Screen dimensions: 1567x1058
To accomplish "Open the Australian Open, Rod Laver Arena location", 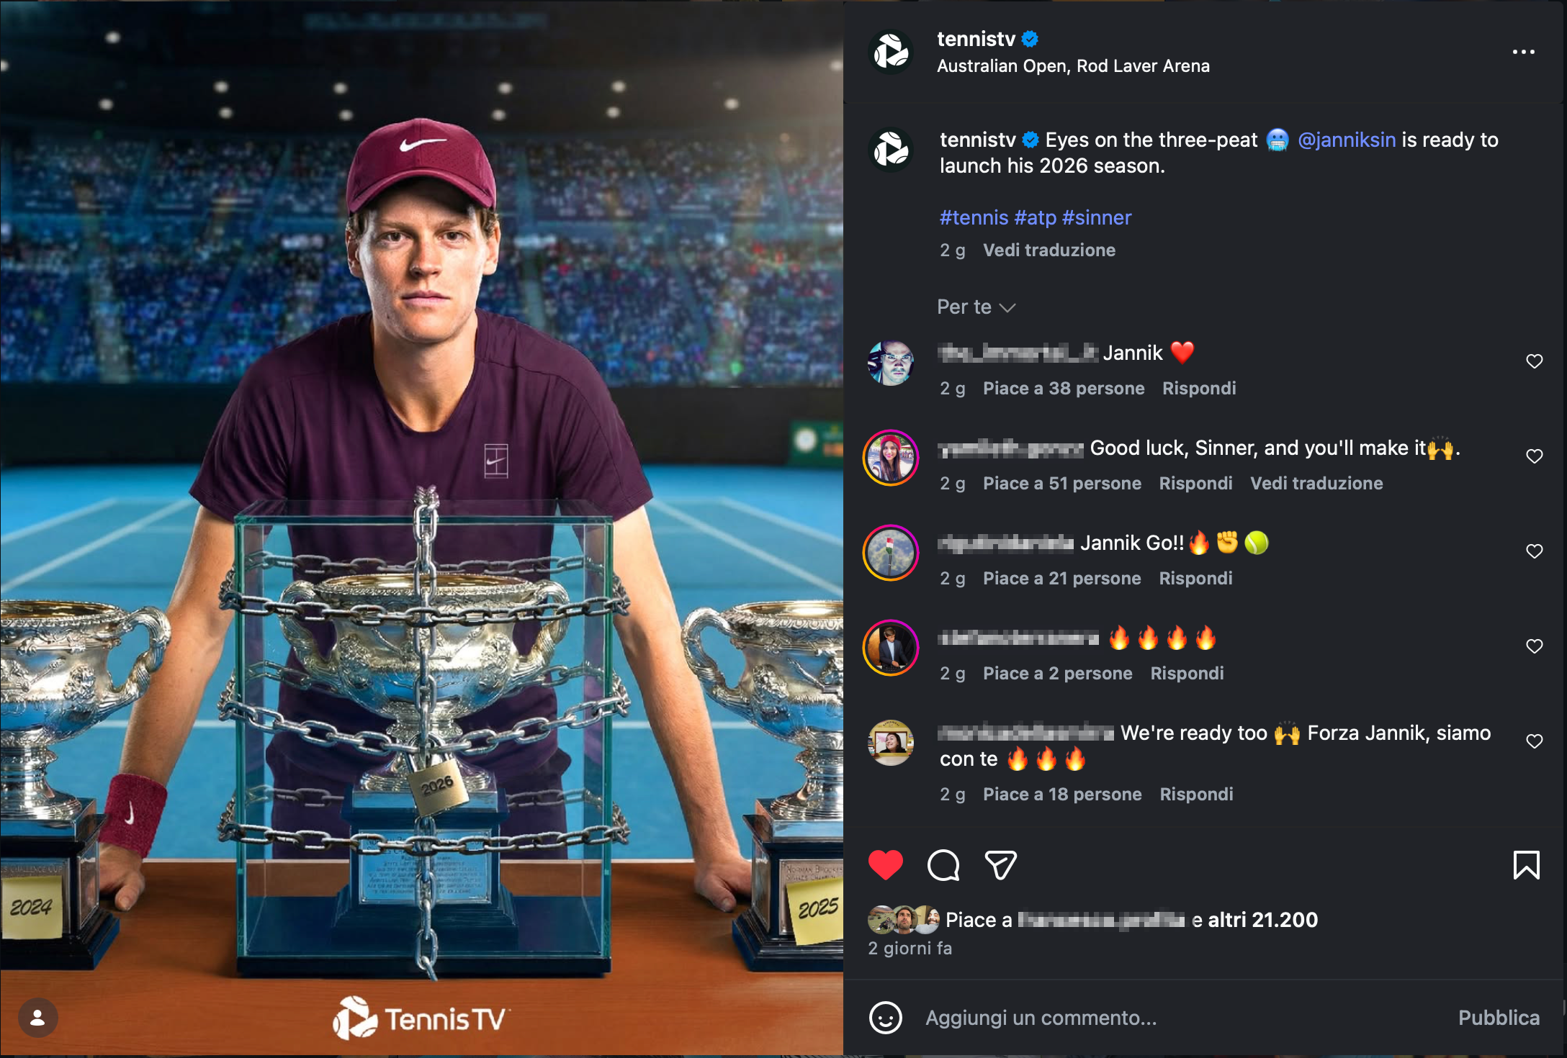I will 1073,66.
